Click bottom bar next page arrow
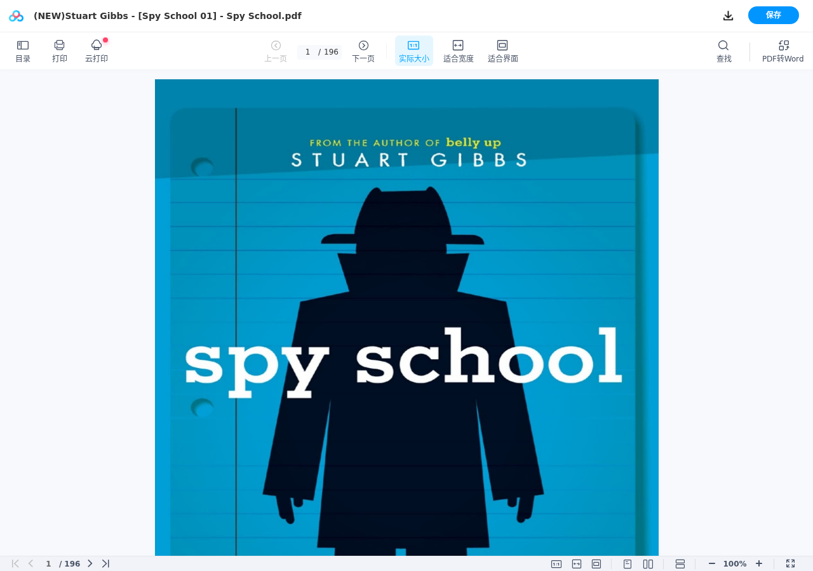The width and height of the screenshot is (813, 571). tap(90, 563)
